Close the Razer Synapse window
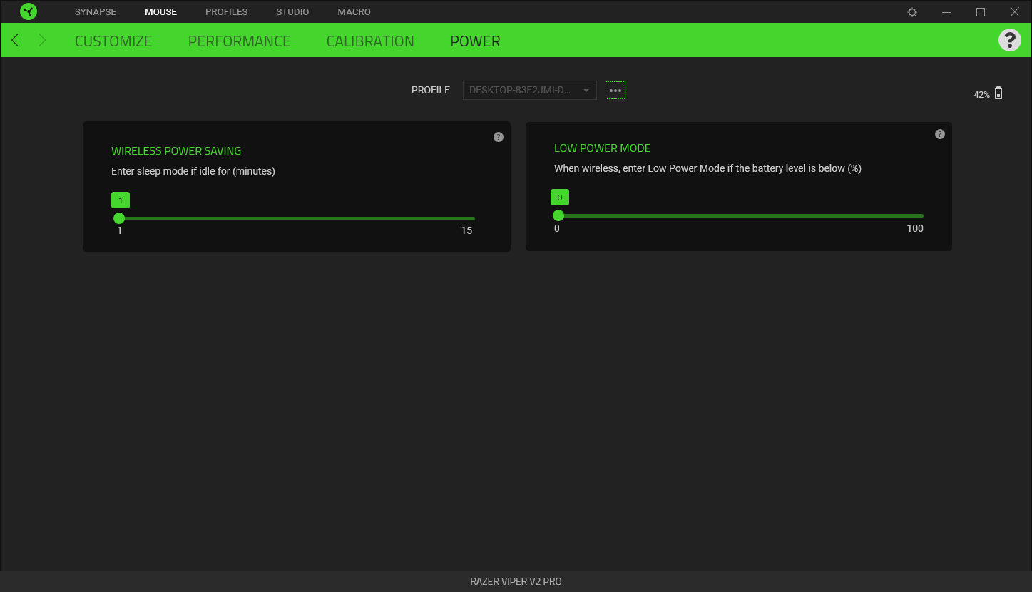 pos(1015,12)
